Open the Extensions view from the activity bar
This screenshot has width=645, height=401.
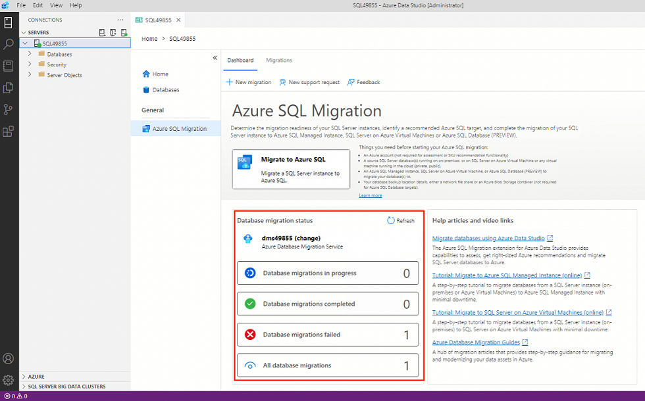tap(8, 130)
